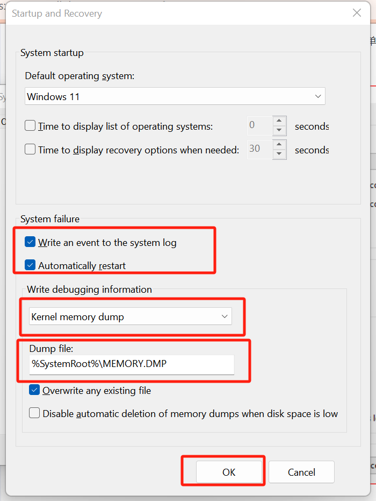Screen dimensions: 376x501
Task: Click the chevron arrow of Windows 11 combo box
Action: [317, 97]
